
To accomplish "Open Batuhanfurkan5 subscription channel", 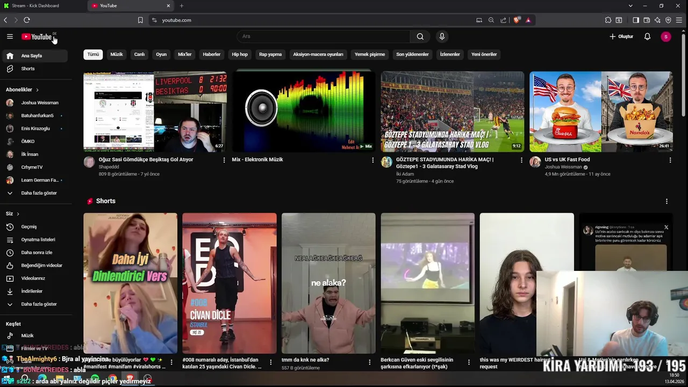I will coord(34,116).
